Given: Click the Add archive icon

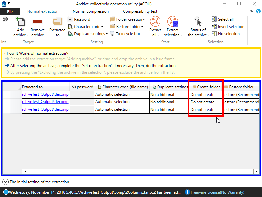Looking at the screenshot, I should [21, 22].
